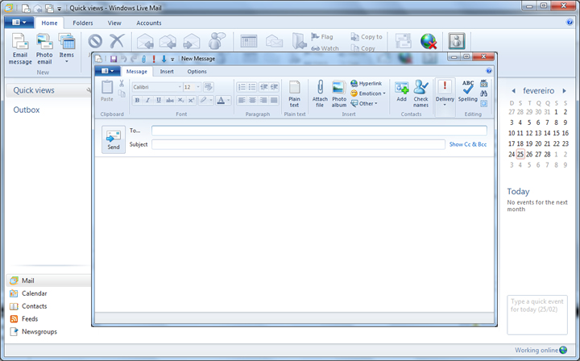Open Calendar in navigation pane
This screenshot has width=580, height=361.
34,293
